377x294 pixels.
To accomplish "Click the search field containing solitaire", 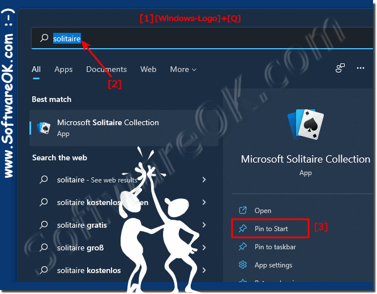I will click(x=202, y=39).
